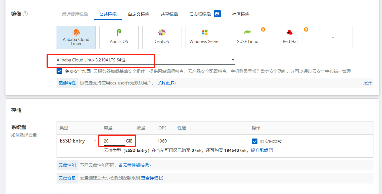Screen dimensions: 382x194
Task: Choose the CentOS image card
Action: [x=162, y=38]
